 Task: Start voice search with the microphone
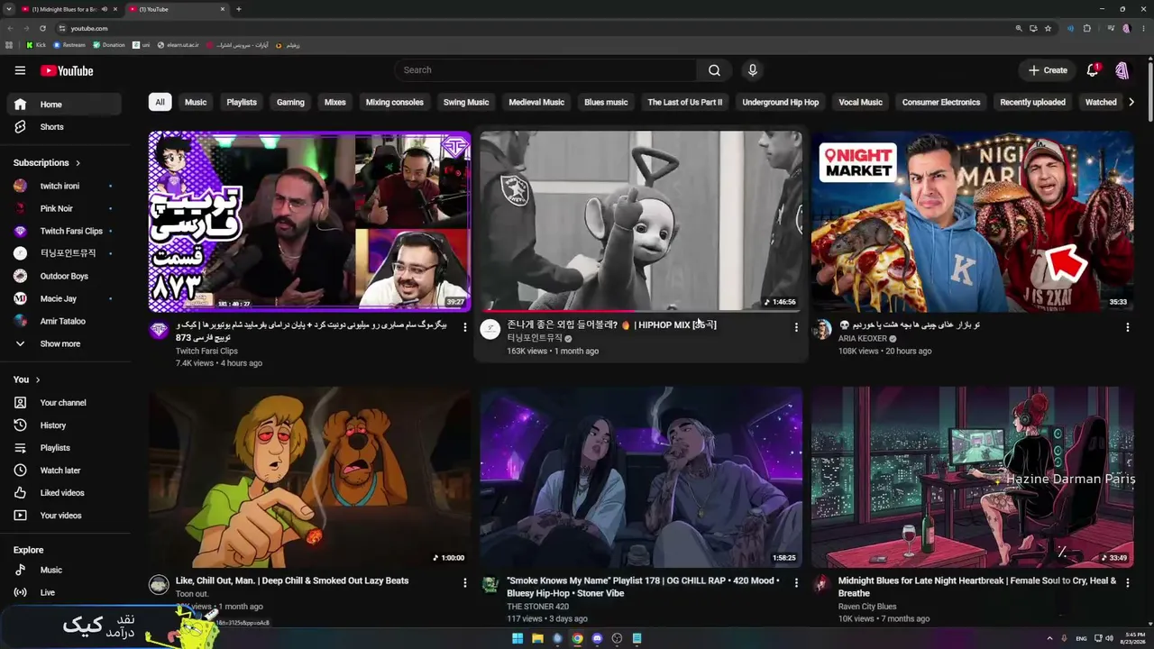(x=753, y=70)
